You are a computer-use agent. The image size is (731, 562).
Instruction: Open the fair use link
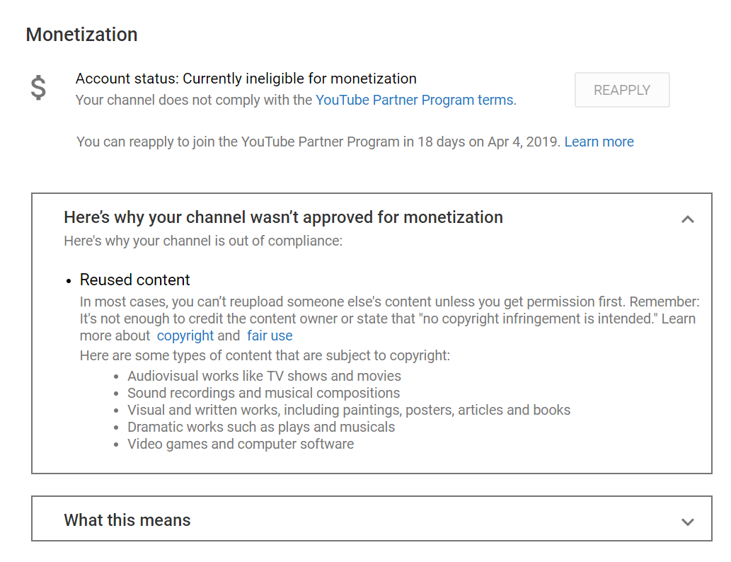pos(270,336)
